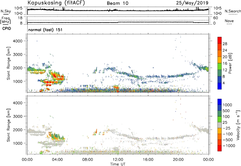Click the 04:00 time tick label
This screenshot has width=241, height=166.
[x=58, y=160]
